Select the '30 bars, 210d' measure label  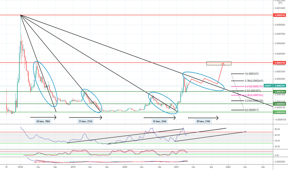pyautogui.click(x=203, y=121)
